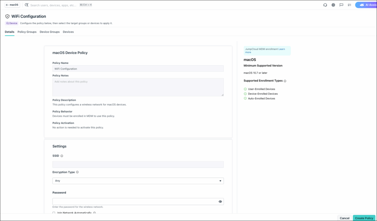Click the WiFi Configuration shield icon
This screenshot has width=377, height=221.
[x=7, y=16]
